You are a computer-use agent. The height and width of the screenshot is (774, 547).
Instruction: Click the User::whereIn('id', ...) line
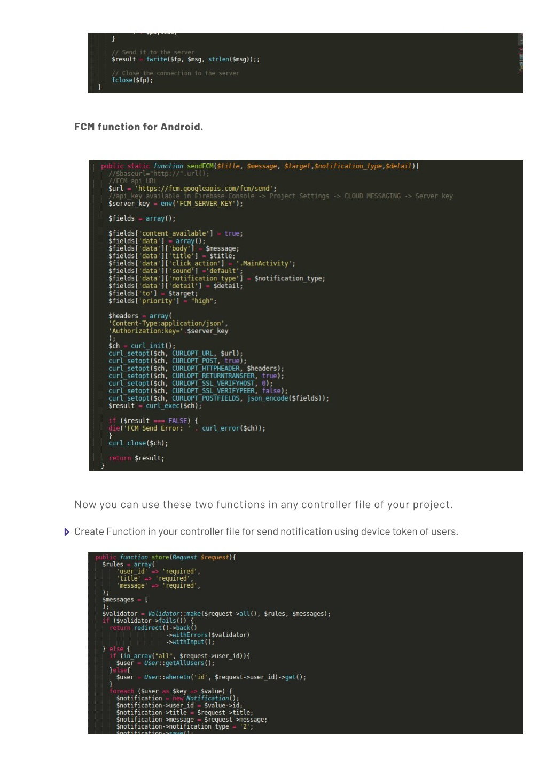[211, 677]
